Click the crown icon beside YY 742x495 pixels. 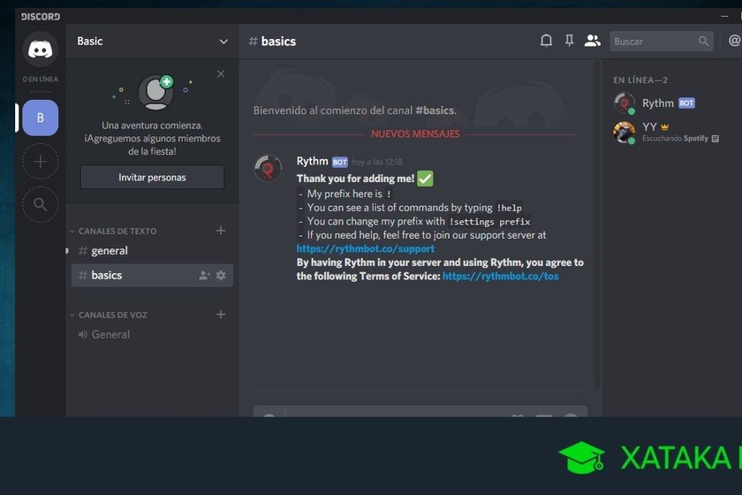point(664,127)
